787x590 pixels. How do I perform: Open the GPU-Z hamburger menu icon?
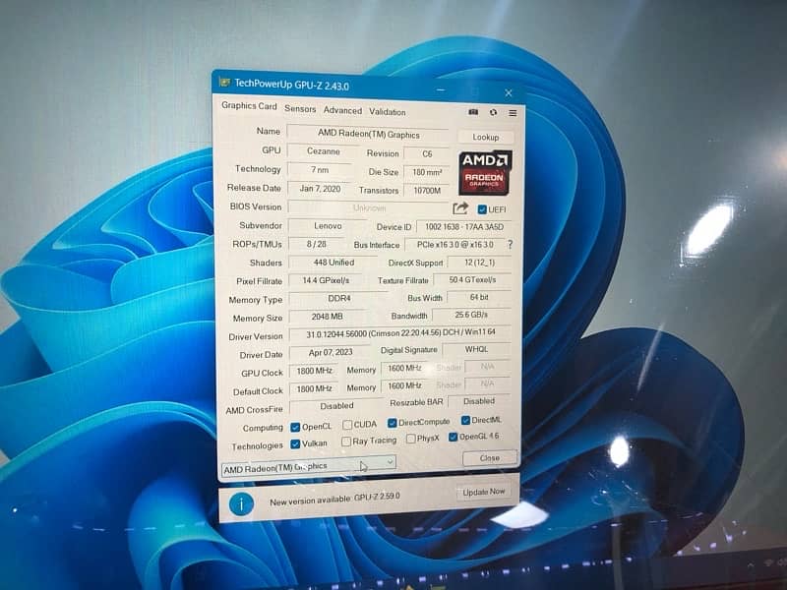513,113
